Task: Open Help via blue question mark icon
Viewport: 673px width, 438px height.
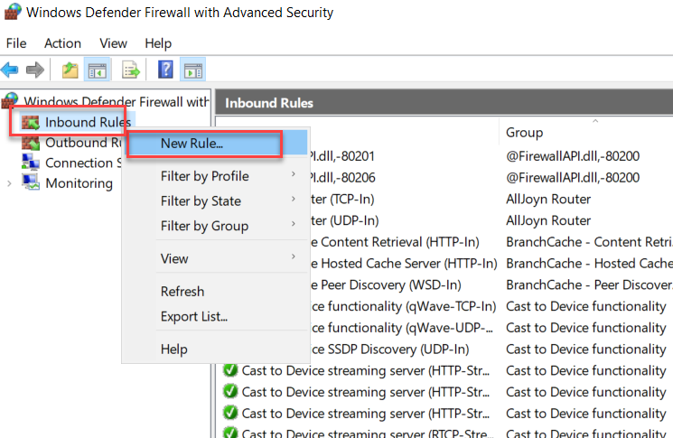Action: click(x=165, y=70)
